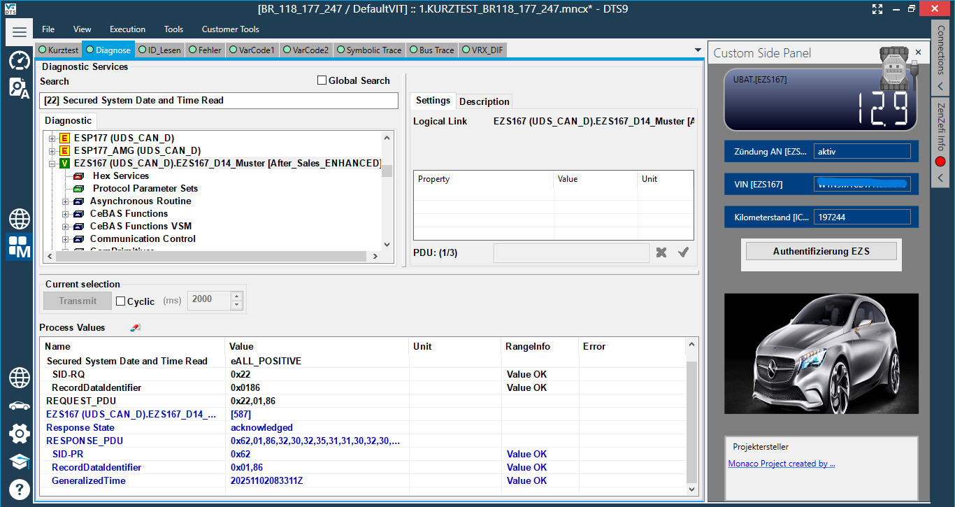Open the Execution menu
955x507 pixels.
pyautogui.click(x=127, y=29)
